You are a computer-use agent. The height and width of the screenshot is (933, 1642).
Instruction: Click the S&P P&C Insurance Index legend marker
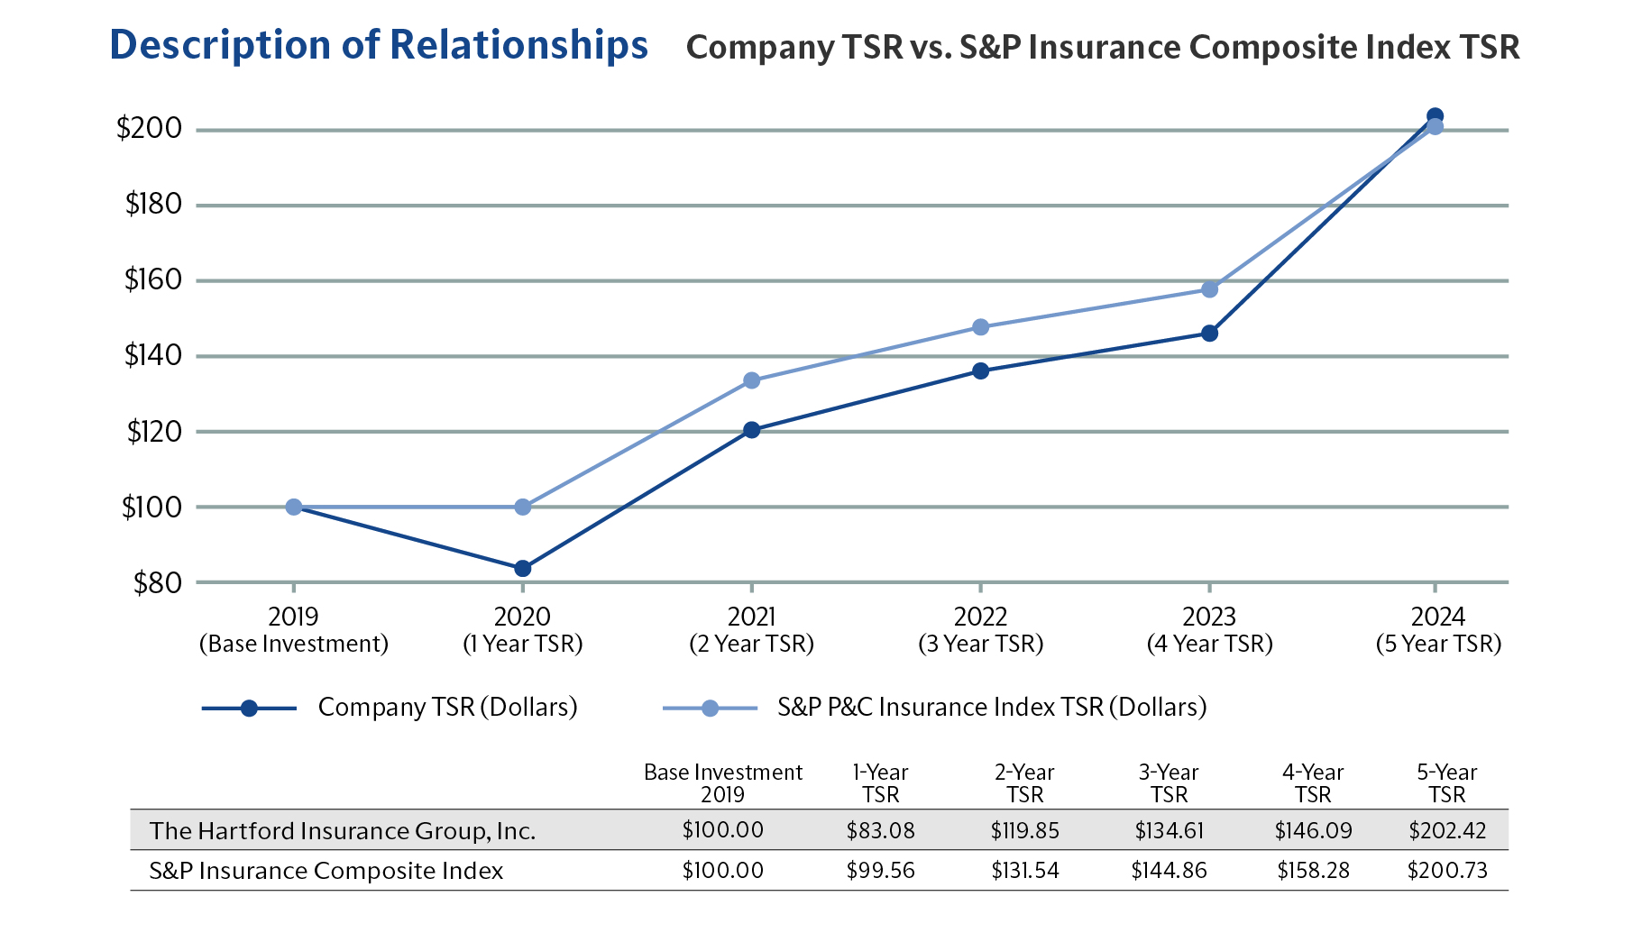(710, 709)
